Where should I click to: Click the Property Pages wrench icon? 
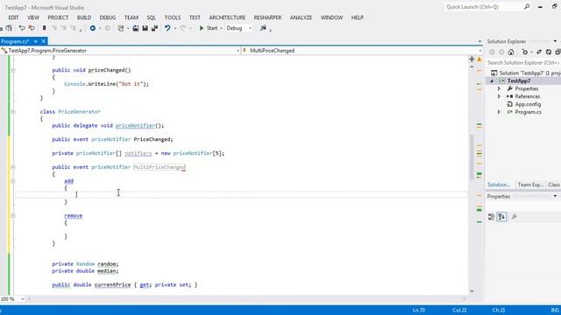[x=515, y=217]
